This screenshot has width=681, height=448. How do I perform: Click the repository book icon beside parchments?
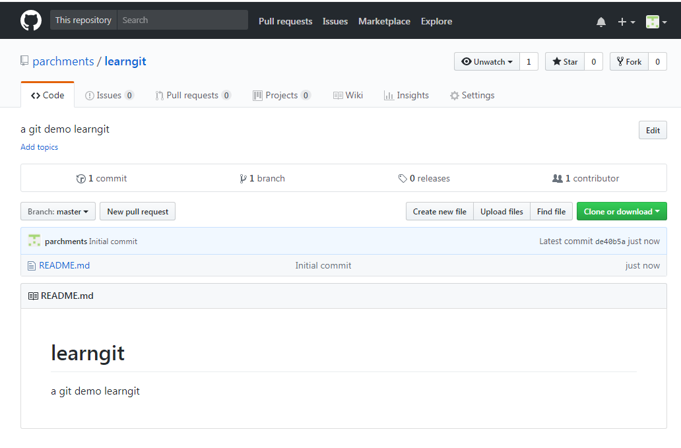(x=24, y=61)
